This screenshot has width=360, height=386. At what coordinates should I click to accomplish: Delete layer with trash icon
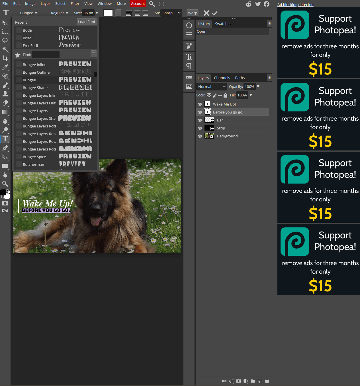point(267,381)
